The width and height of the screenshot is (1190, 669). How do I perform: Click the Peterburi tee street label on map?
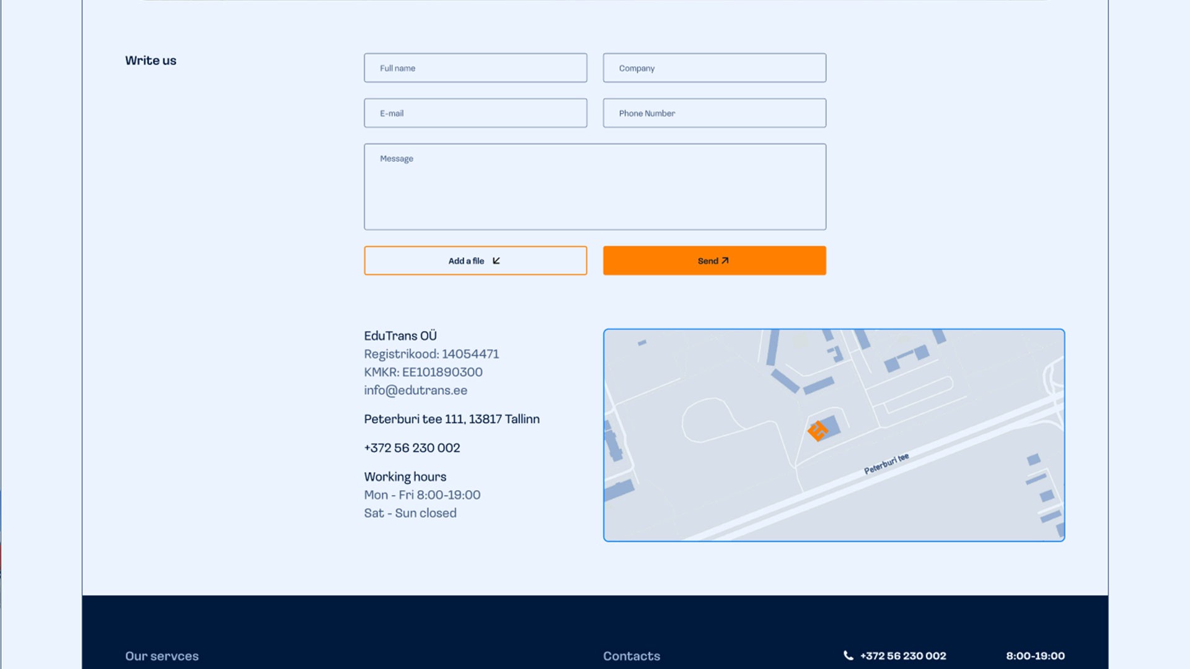click(886, 464)
